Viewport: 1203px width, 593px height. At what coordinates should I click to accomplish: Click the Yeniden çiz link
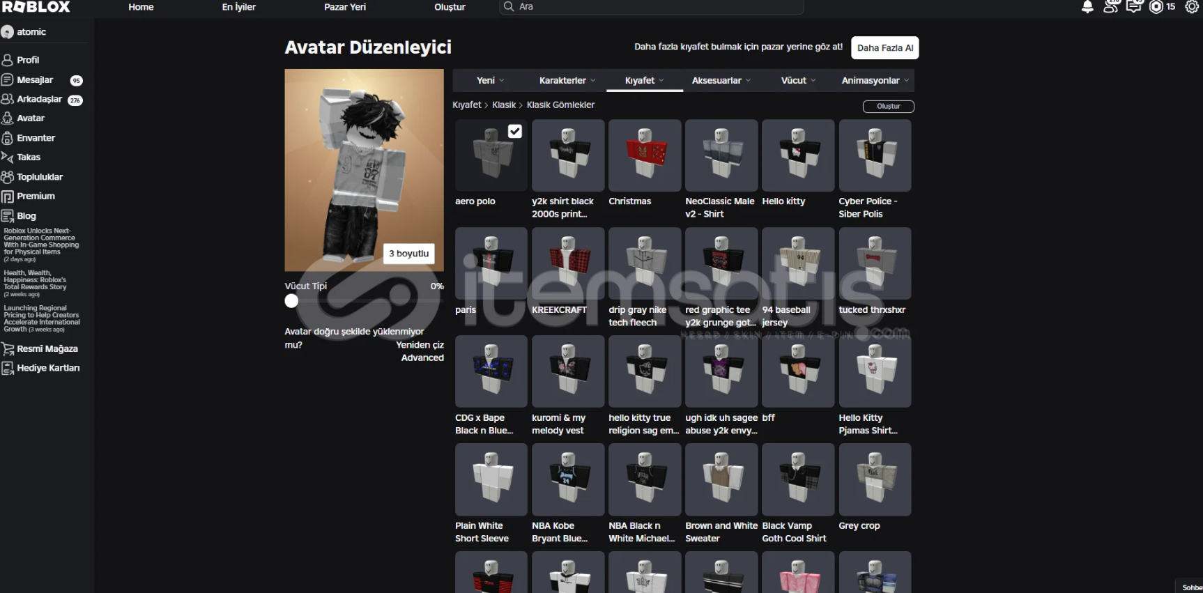[420, 345]
